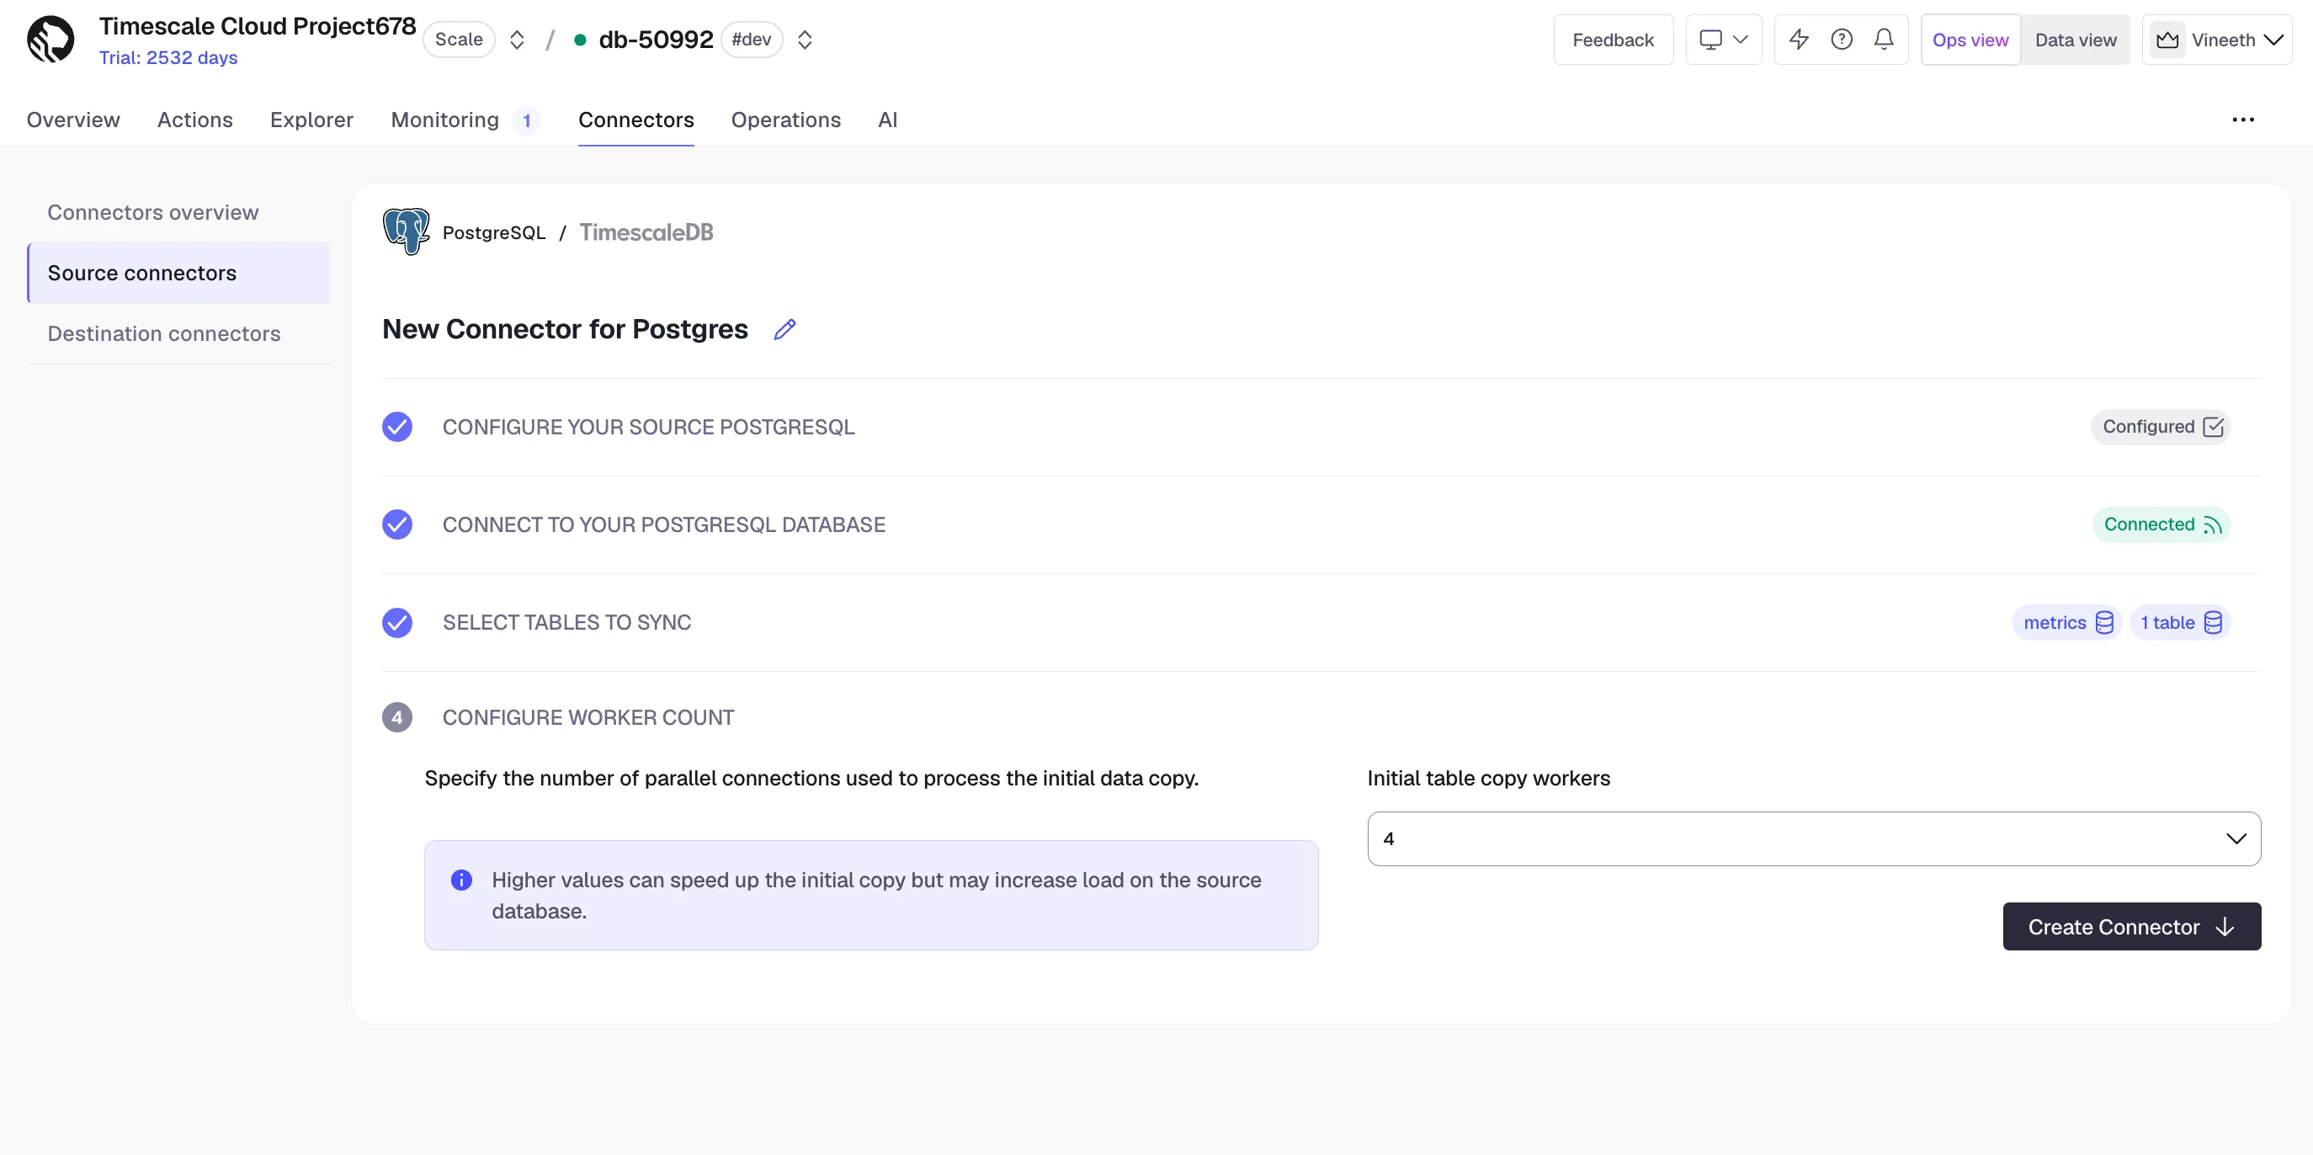Click the New Connector for Postgres title
The height and width of the screenshot is (1155, 2313).
(565, 330)
